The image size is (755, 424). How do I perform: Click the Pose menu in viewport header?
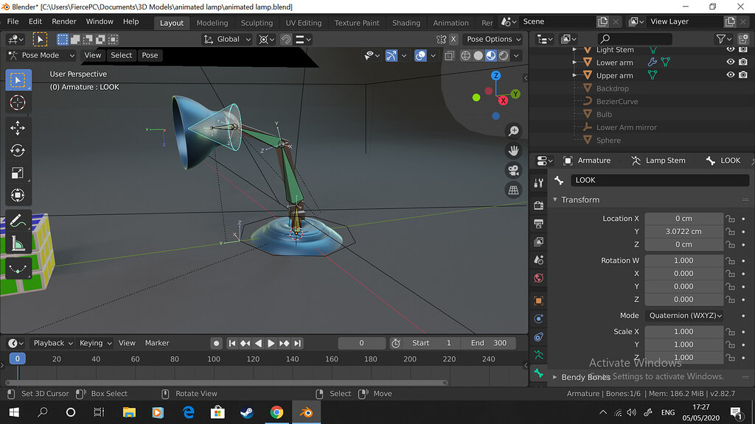tap(150, 55)
